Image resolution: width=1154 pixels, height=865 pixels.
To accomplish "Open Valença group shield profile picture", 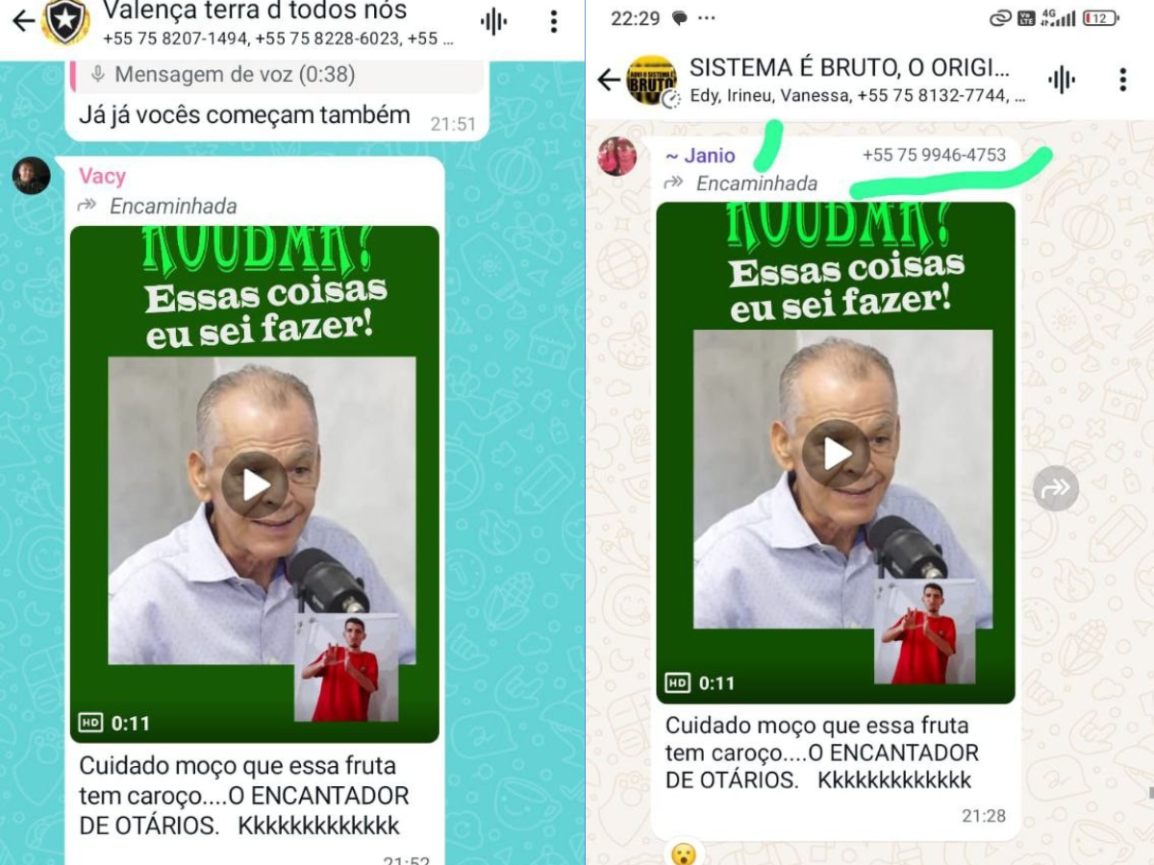I will click(x=65, y=23).
